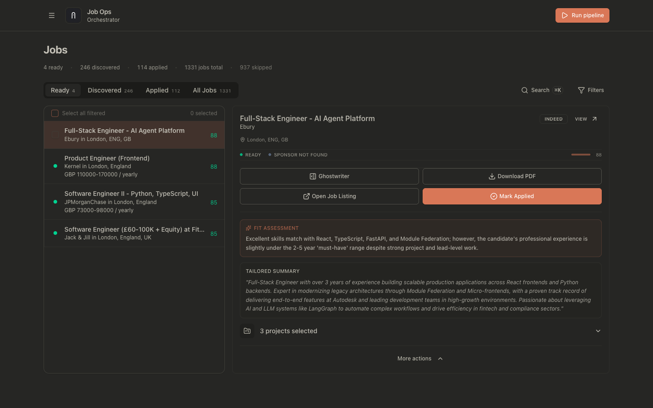Collapse the More actions section
653x408 pixels.
point(420,358)
